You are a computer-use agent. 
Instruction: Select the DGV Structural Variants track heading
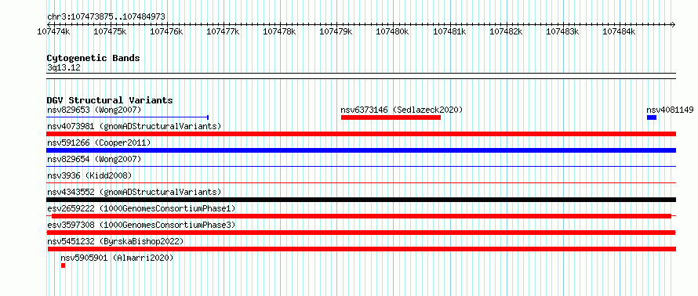pyautogui.click(x=110, y=100)
